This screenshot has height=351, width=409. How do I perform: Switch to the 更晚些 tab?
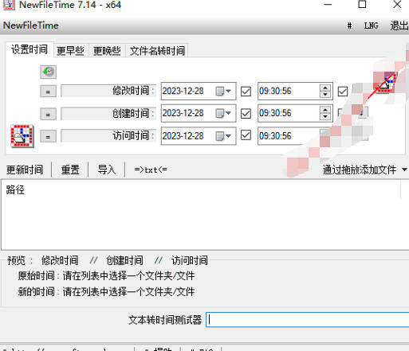107,51
